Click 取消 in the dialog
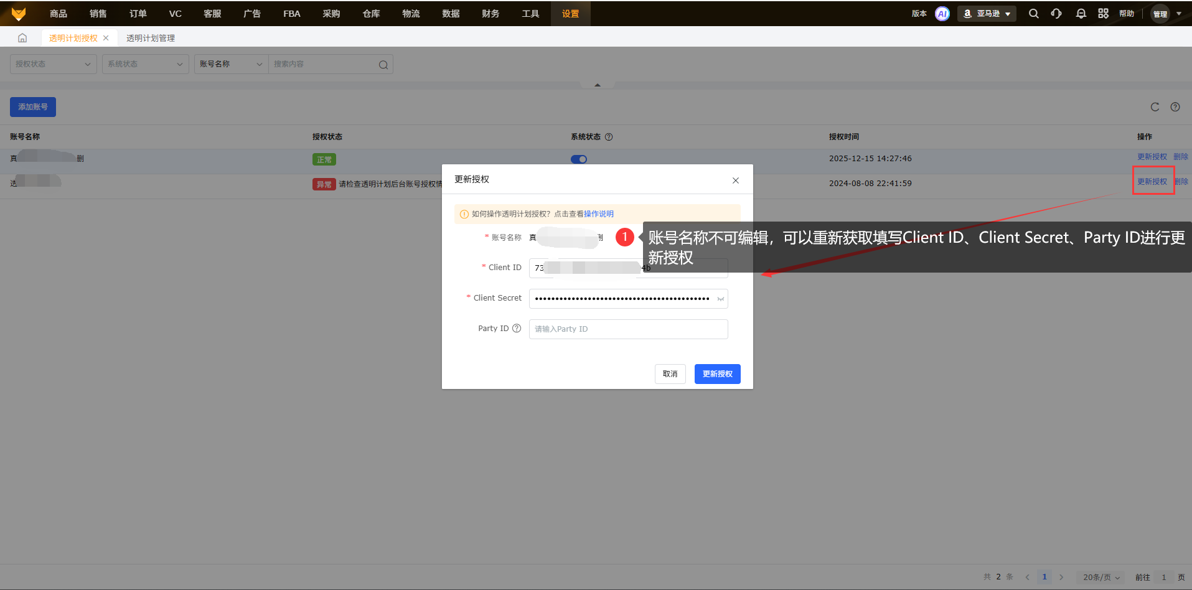This screenshot has width=1192, height=590. [670, 374]
